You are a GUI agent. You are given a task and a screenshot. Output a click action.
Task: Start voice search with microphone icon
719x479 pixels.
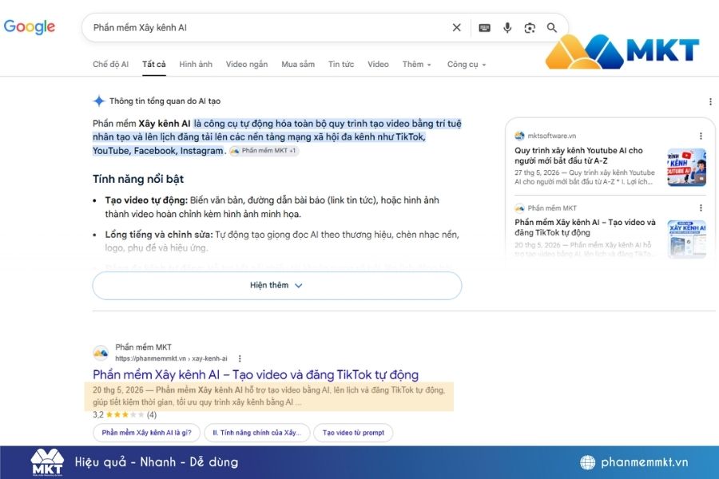point(507,28)
